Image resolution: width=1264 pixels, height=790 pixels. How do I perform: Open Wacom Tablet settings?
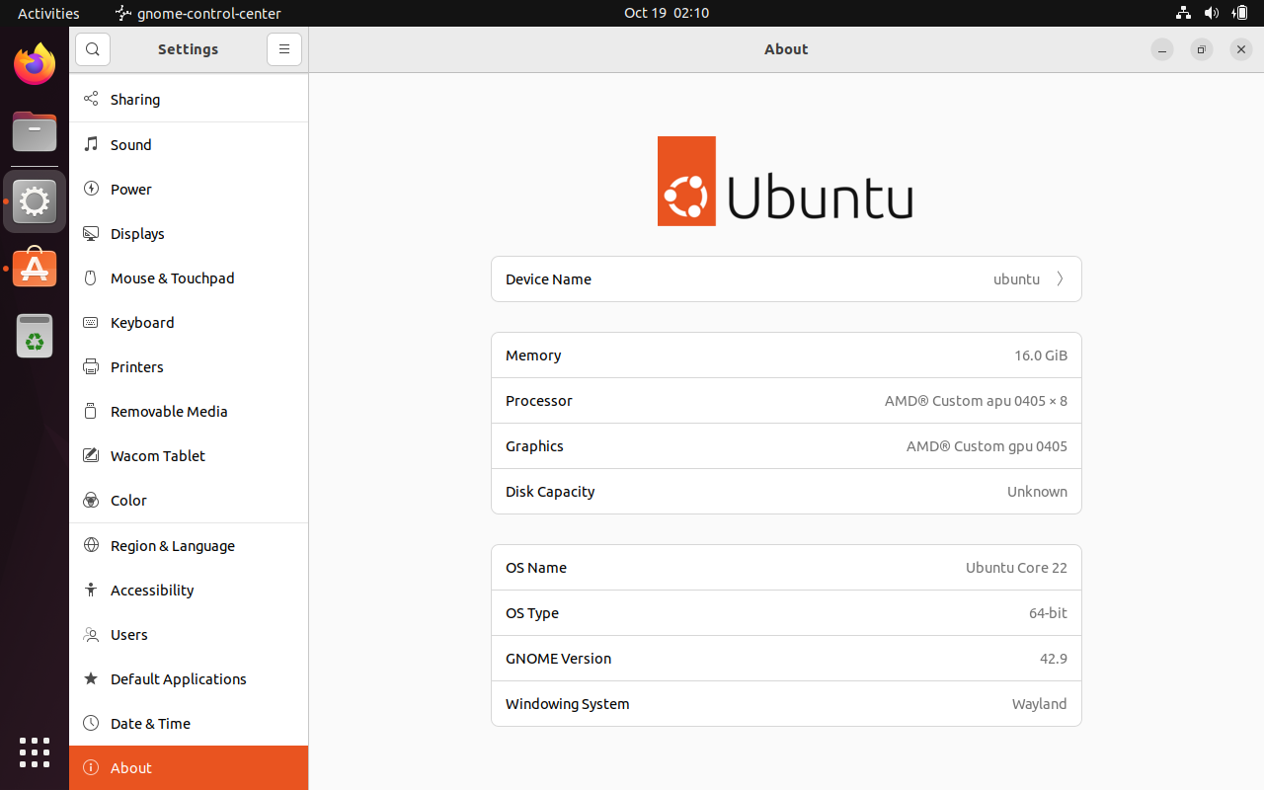click(189, 455)
